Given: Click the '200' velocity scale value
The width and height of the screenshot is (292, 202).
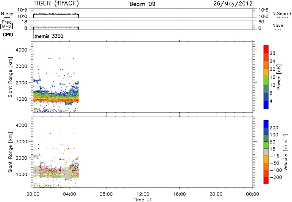Looking at the screenshot, I should pos(274,128).
